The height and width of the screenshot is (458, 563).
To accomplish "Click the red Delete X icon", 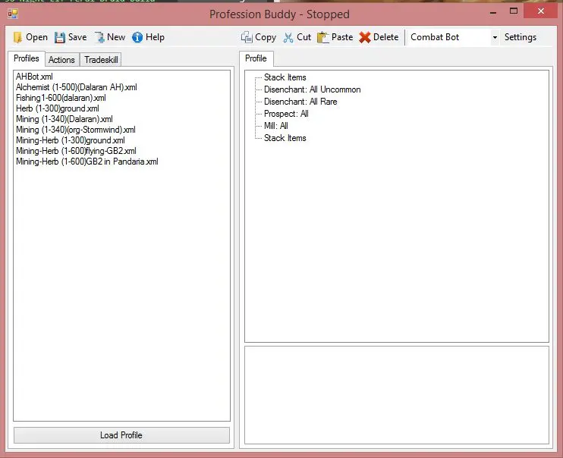I will 365,37.
